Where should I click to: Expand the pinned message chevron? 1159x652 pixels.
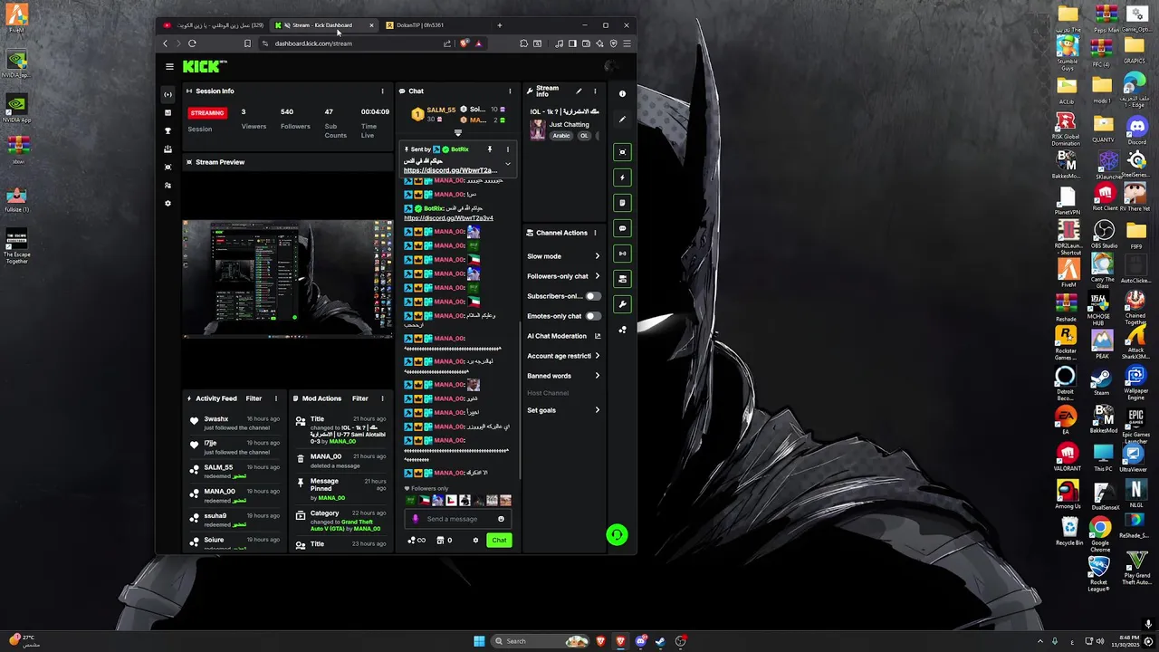click(x=507, y=165)
